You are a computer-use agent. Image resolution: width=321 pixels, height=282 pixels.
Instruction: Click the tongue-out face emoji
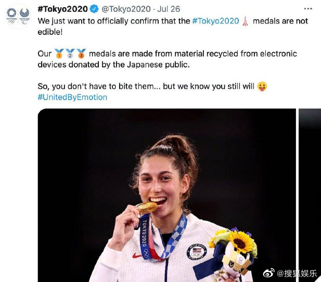pyautogui.click(x=262, y=86)
